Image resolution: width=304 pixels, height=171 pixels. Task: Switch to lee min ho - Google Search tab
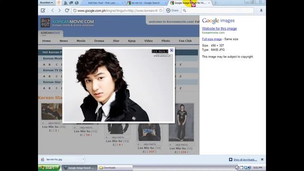click(x=145, y=3)
